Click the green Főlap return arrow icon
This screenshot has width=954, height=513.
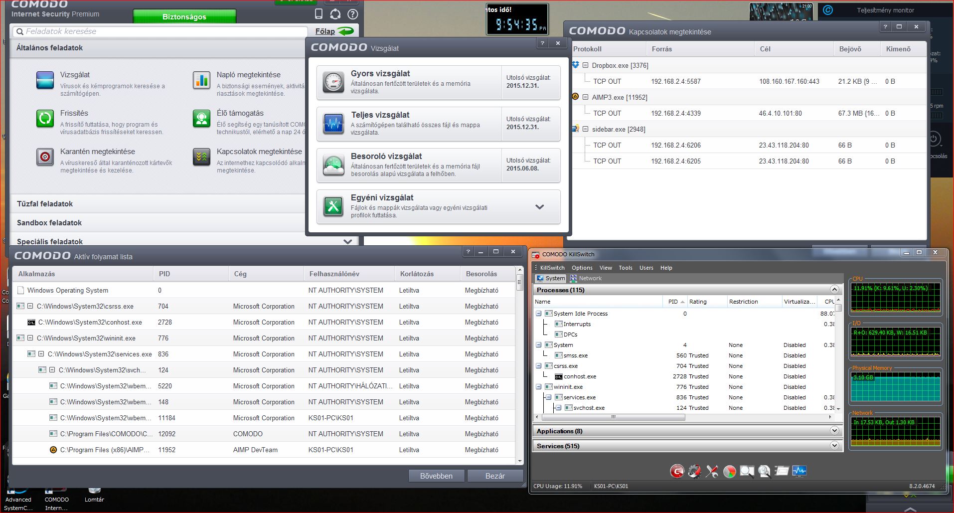tap(345, 31)
